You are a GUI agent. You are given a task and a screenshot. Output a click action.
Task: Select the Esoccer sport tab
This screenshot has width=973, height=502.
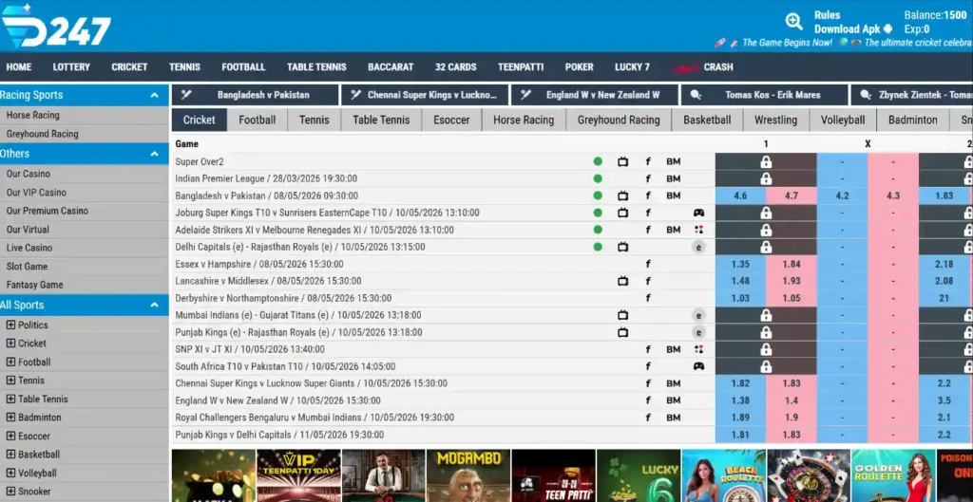(x=451, y=120)
